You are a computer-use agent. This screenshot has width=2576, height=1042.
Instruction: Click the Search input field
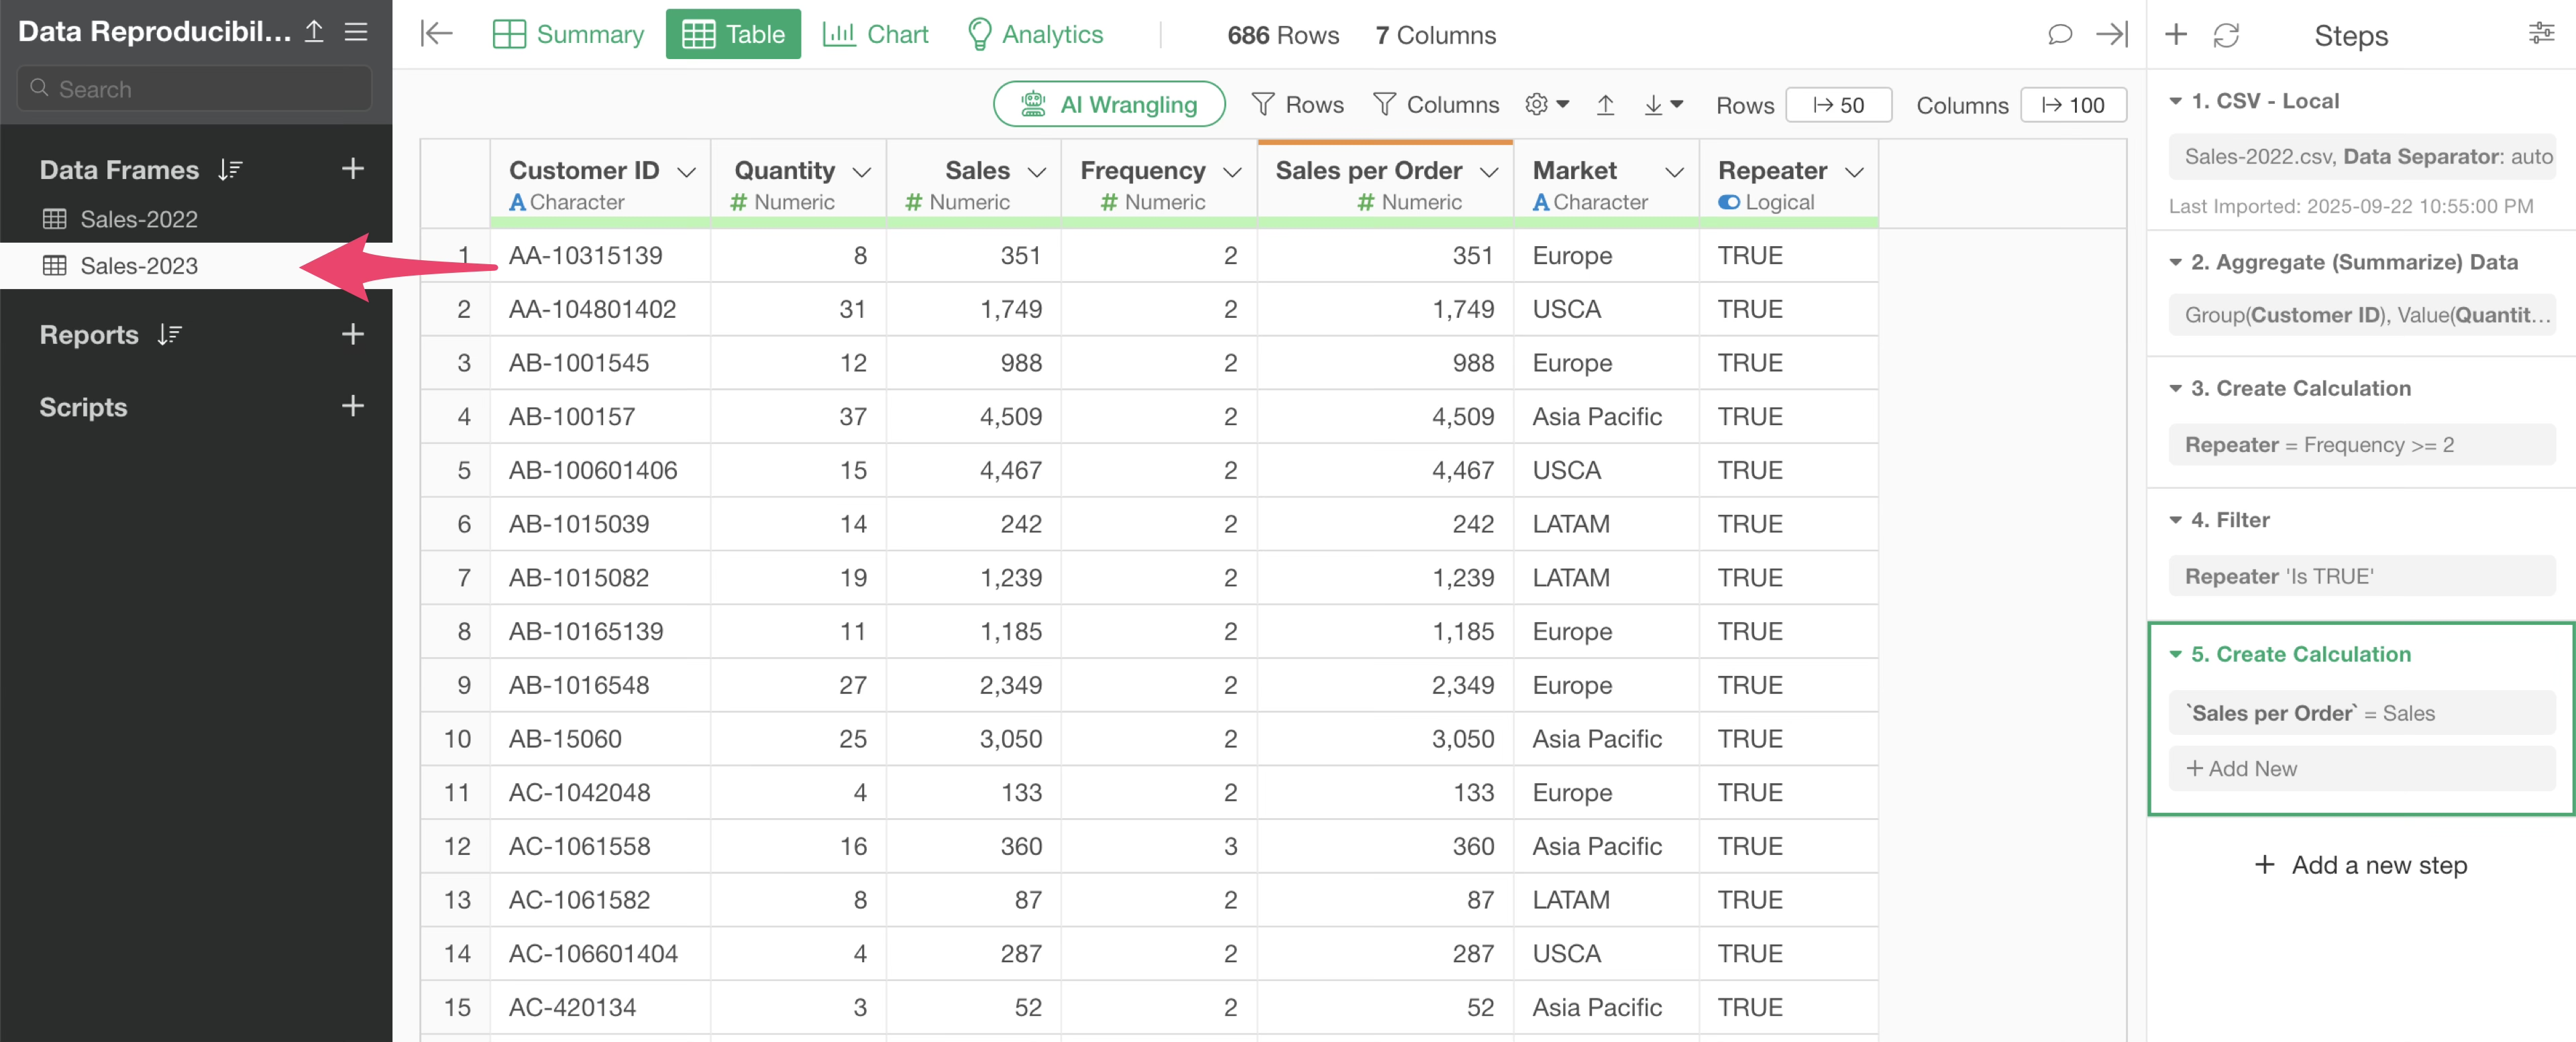(195, 89)
